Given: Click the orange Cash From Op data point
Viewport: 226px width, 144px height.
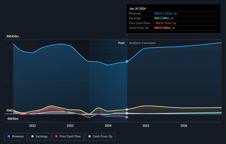Looking at the screenshot, I should tap(127, 109).
